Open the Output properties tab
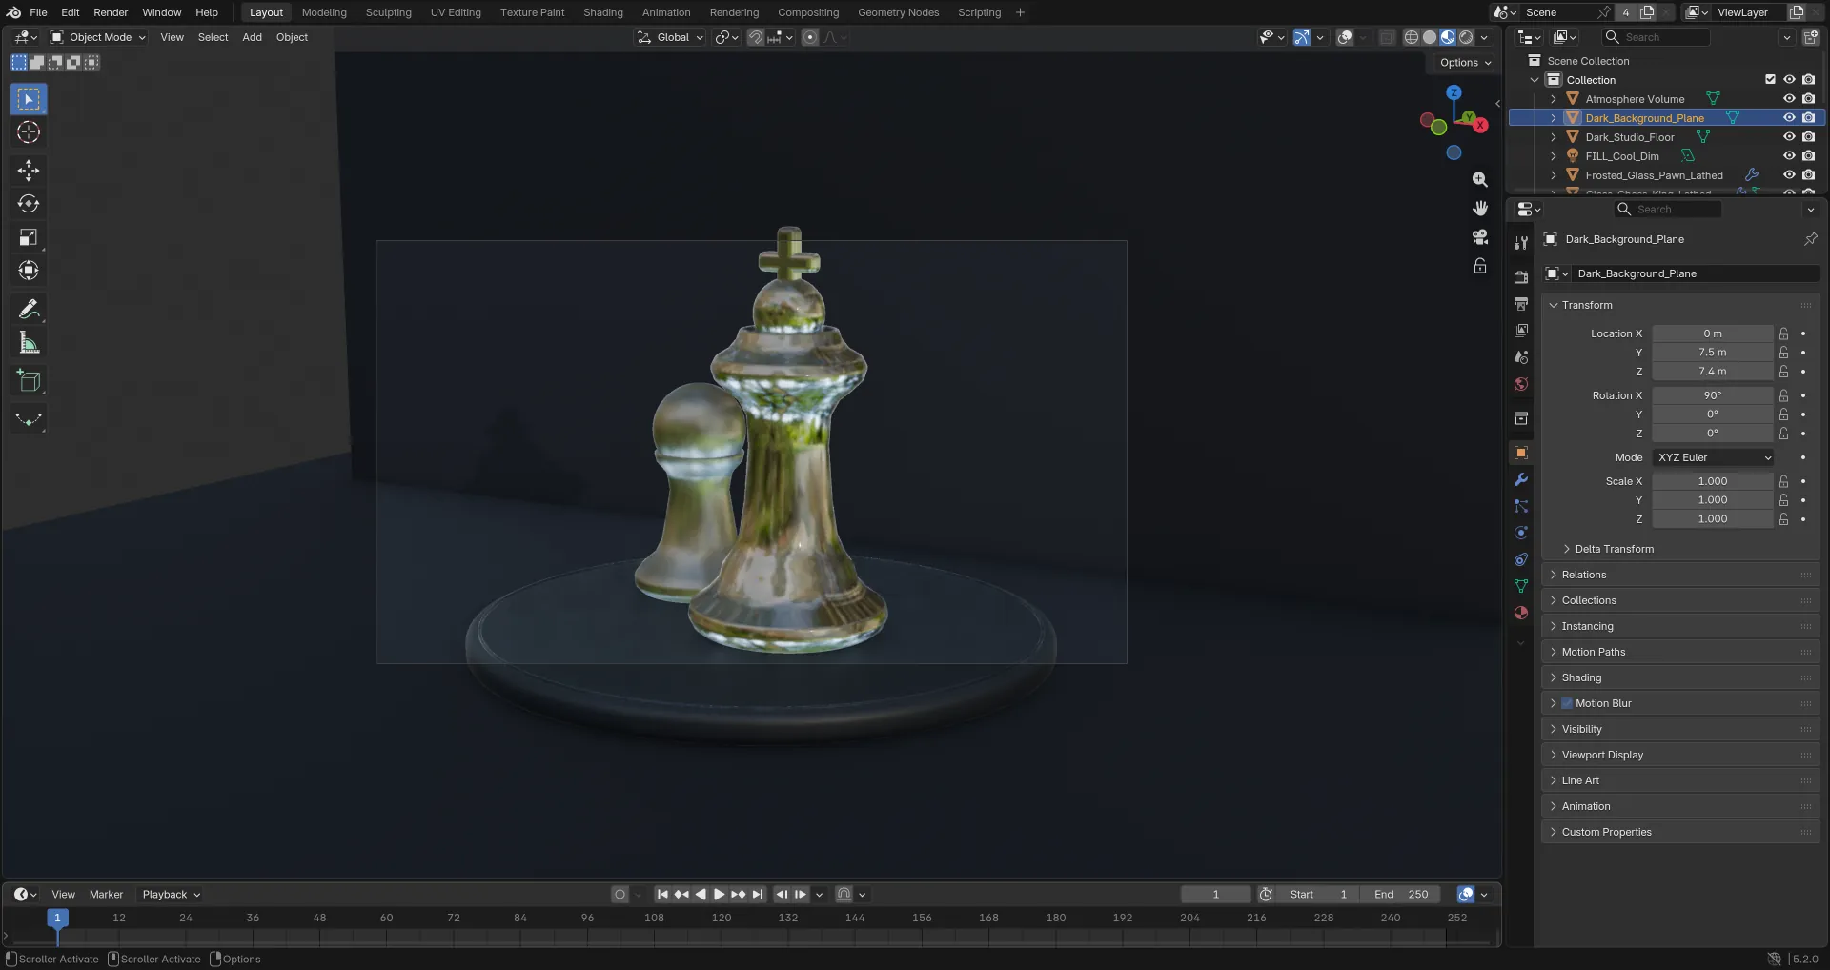This screenshot has height=970, width=1830. pos(1521,304)
